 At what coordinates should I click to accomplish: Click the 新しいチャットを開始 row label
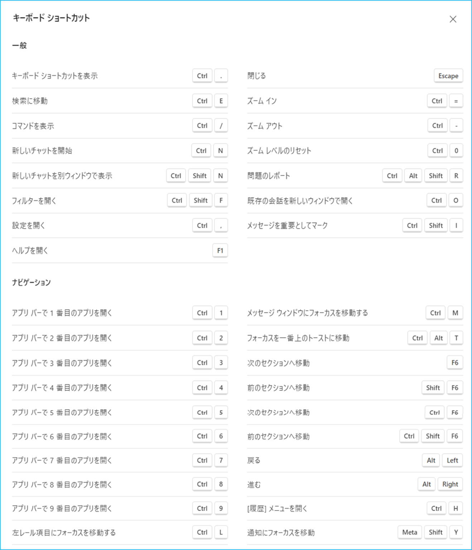coord(42,151)
